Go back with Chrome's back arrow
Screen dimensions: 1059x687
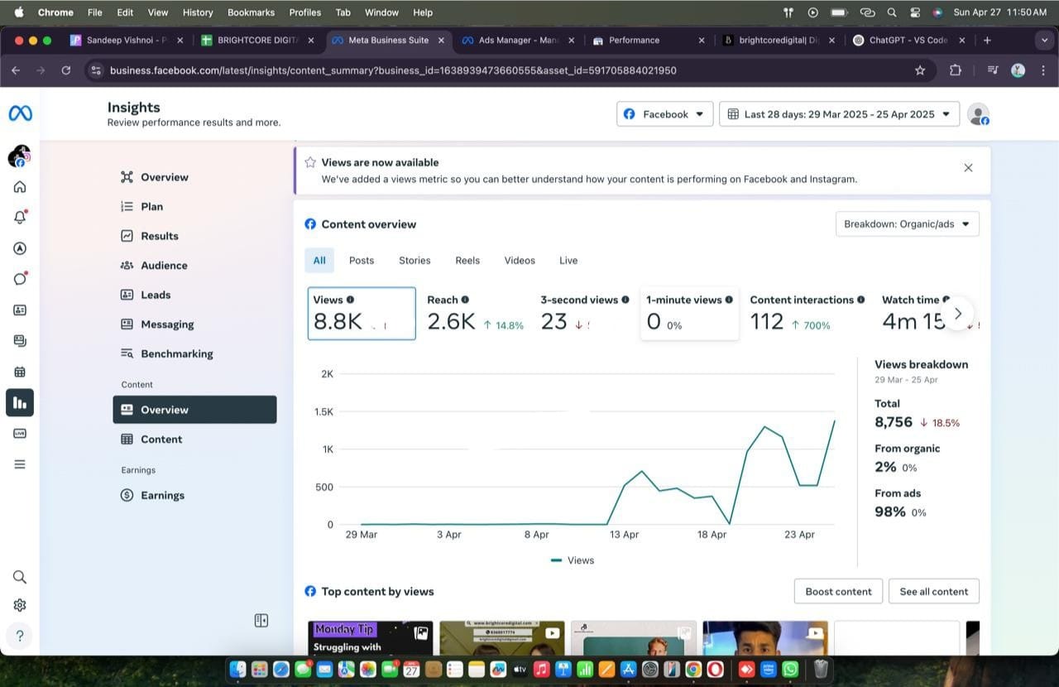(16, 70)
